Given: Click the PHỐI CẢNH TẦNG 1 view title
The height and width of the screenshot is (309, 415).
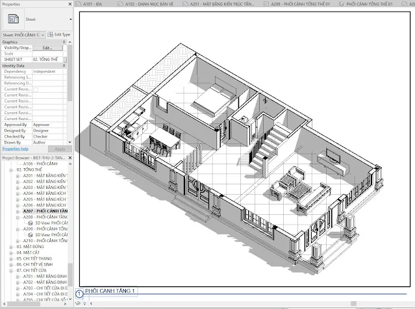Looking at the screenshot, I should [110, 291].
